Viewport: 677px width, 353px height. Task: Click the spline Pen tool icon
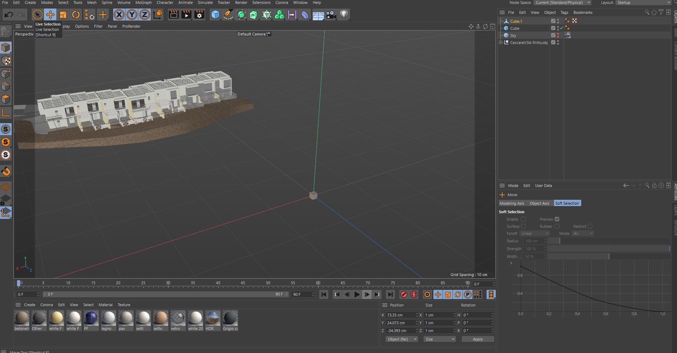[228, 15]
